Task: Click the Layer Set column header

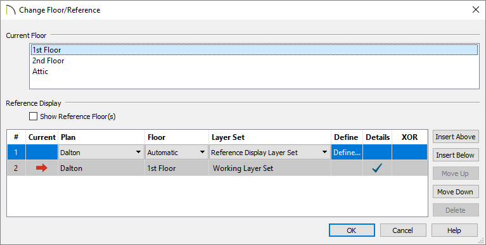Action: [x=270, y=137]
